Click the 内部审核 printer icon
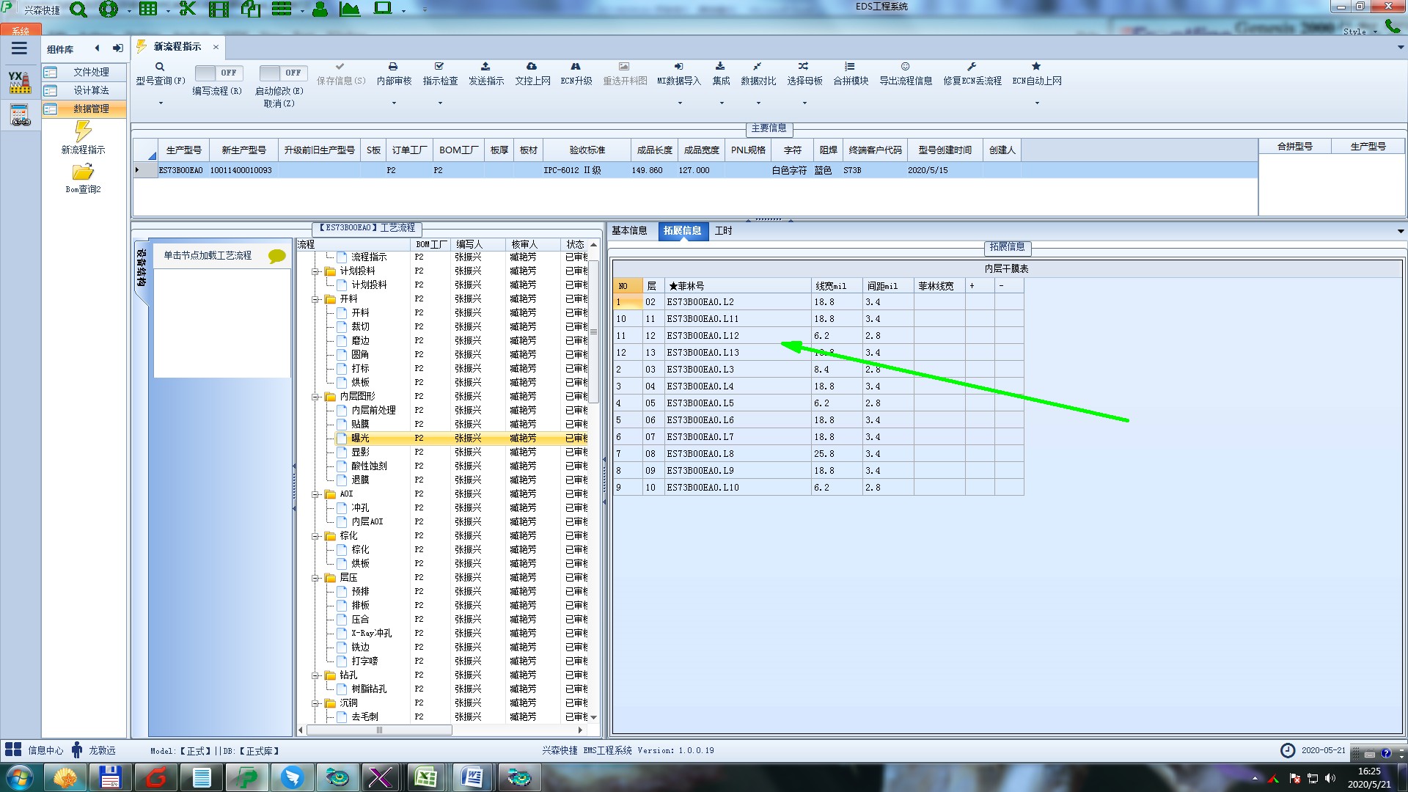Image resolution: width=1408 pixels, height=792 pixels. (393, 67)
